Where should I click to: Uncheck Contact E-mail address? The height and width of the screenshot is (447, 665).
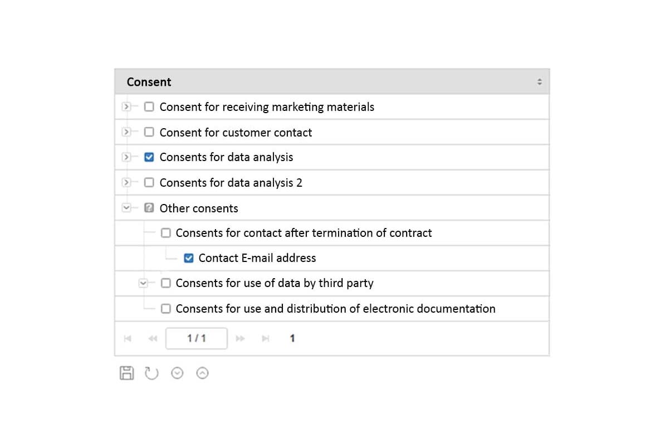click(x=188, y=258)
